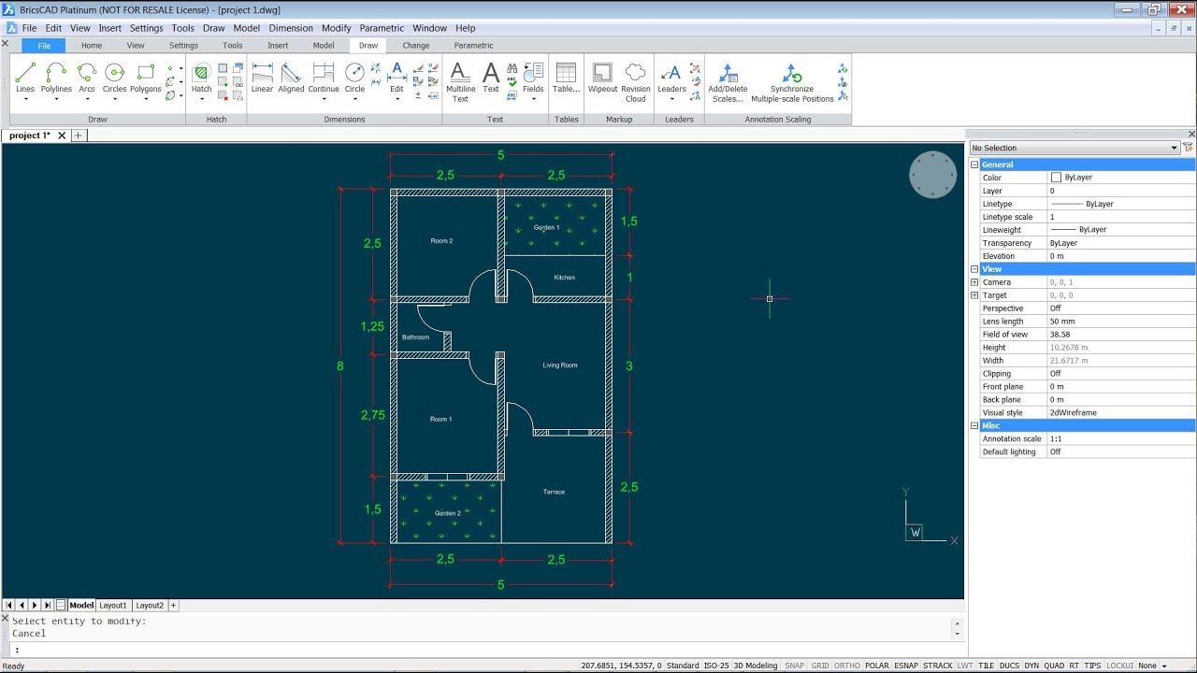Expand the Target property

[x=974, y=295]
